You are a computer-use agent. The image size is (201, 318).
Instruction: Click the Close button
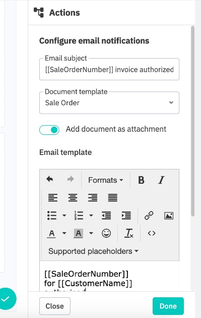(x=54, y=306)
